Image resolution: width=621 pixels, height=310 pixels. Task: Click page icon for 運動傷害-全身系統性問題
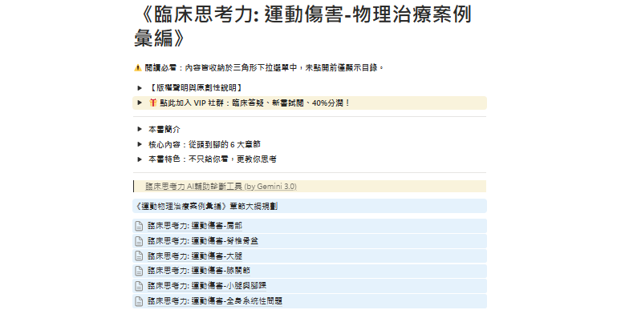(139, 301)
